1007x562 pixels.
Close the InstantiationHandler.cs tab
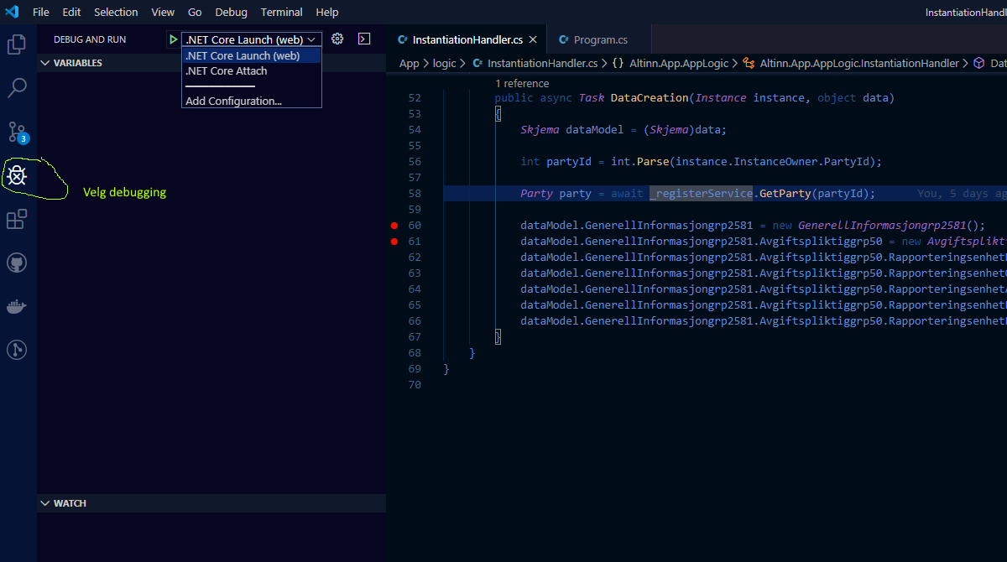click(x=533, y=39)
